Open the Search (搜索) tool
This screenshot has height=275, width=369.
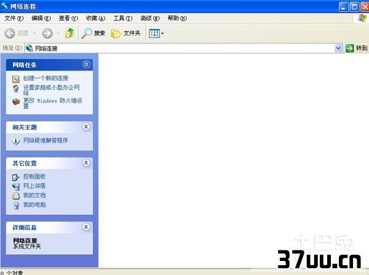pos(93,33)
